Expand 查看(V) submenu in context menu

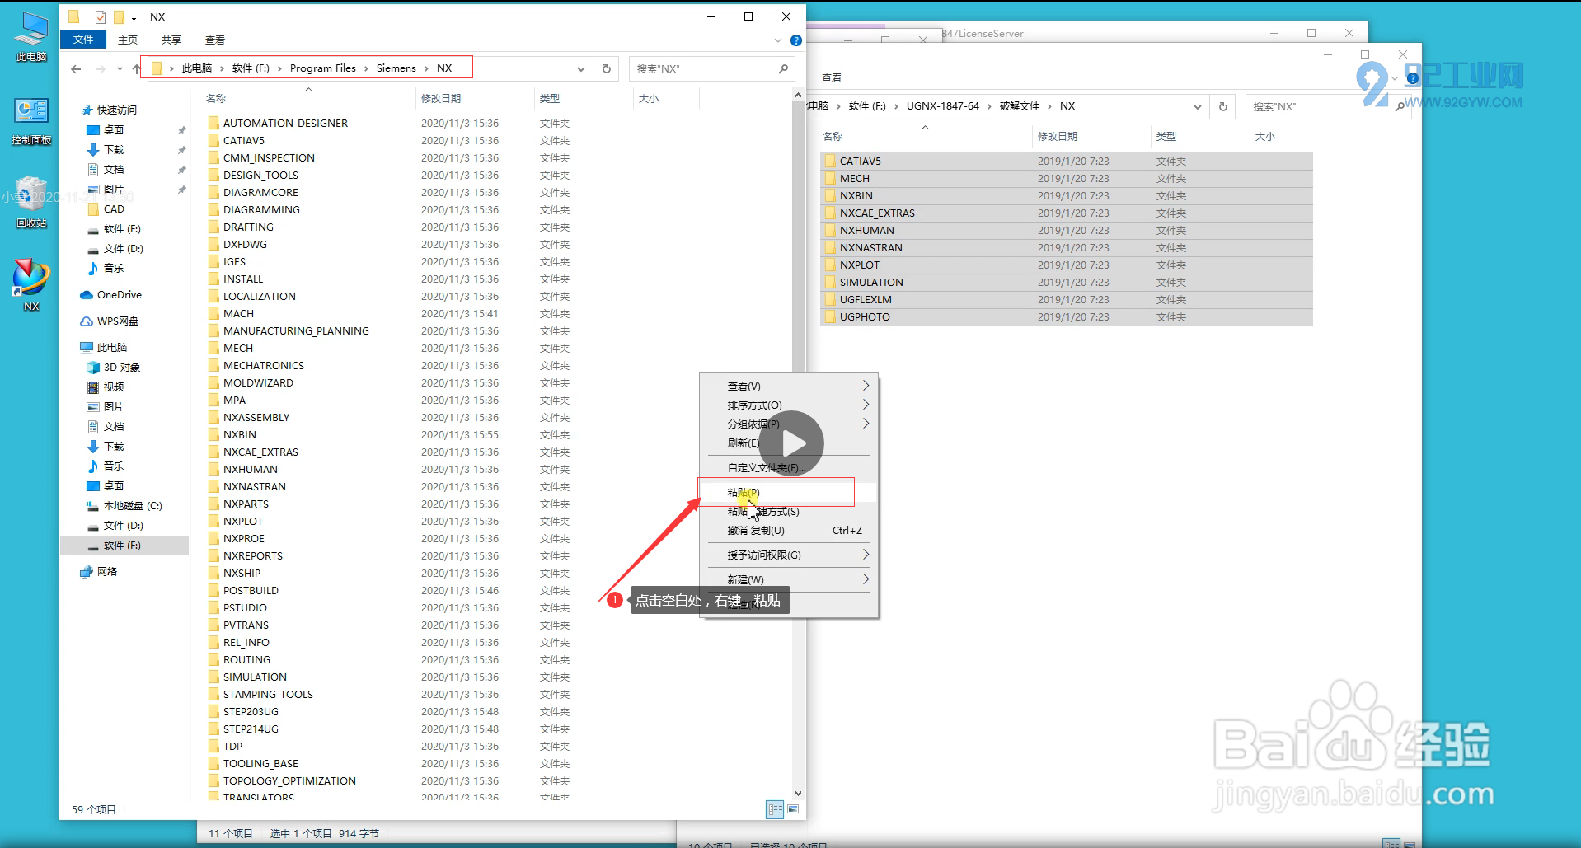coord(866,386)
